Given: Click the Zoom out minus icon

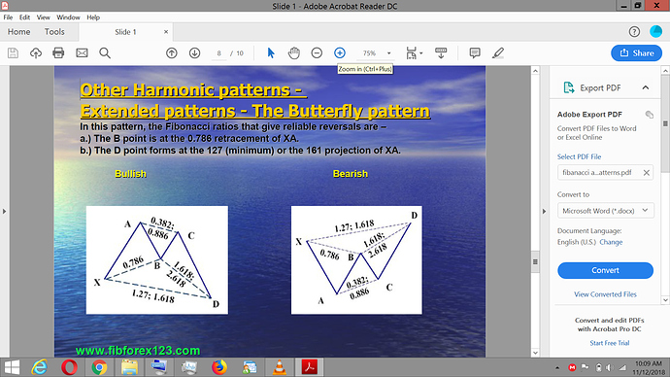Looking at the screenshot, I should pyautogui.click(x=317, y=53).
